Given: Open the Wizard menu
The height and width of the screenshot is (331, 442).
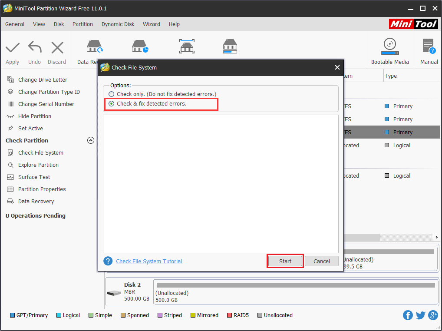Looking at the screenshot, I should pyautogui.click(x=152, y=24).
